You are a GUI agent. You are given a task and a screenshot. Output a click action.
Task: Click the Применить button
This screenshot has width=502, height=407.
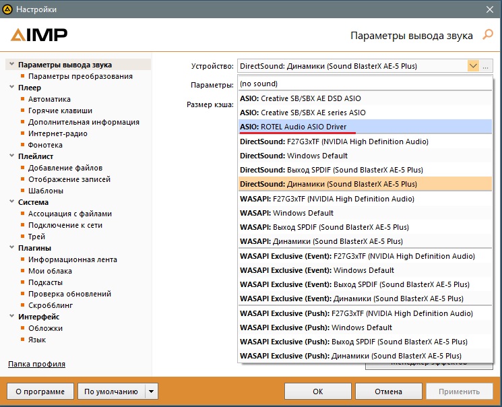459,392
